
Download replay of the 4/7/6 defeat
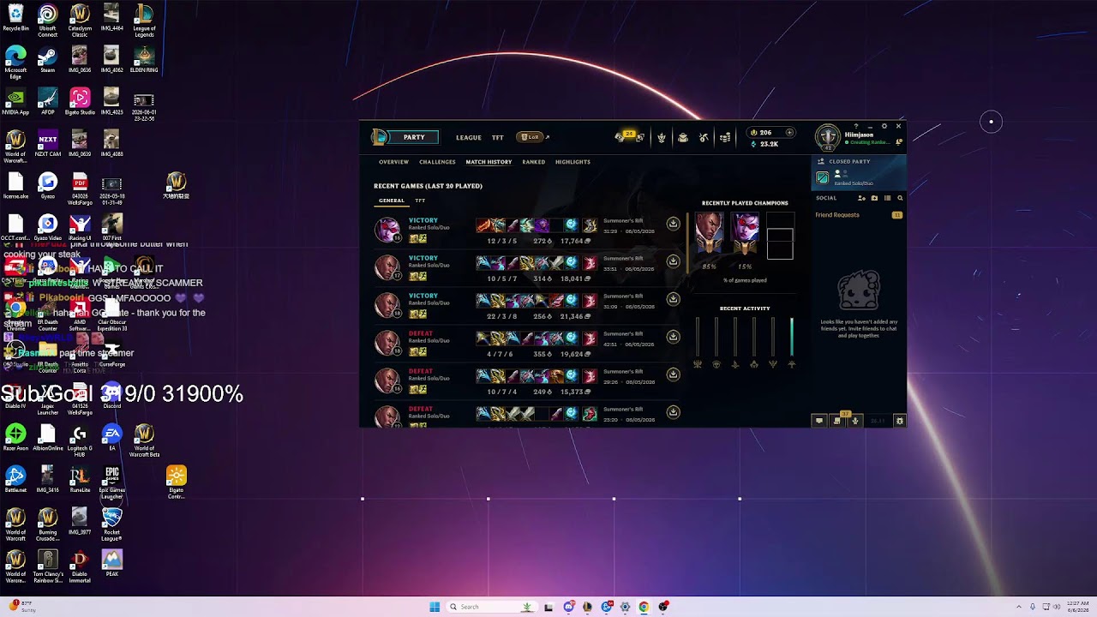coord(673,337)
